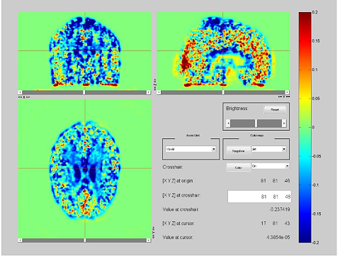Click left arrow of top-left view slider
This screenshot has width=340, height=259.
21,92
